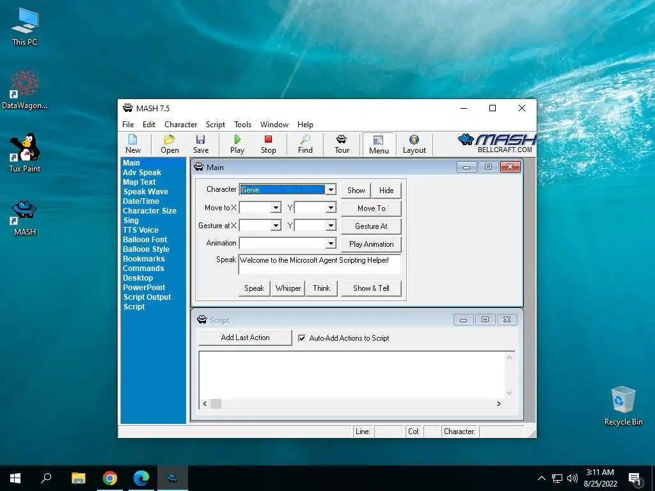This screenshot has height=491, width=655.
Task: Open the File menu
Action: pyautogui.click(x=128, y=125)
